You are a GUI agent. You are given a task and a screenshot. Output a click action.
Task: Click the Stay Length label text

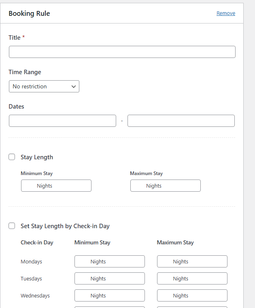tap(37, 157)
